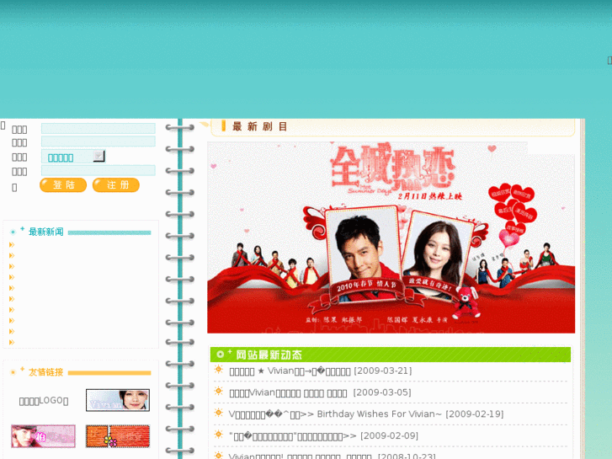
Task: Click the sun icon beside Birthday Wishes item
Action: (x=219, y=413)
